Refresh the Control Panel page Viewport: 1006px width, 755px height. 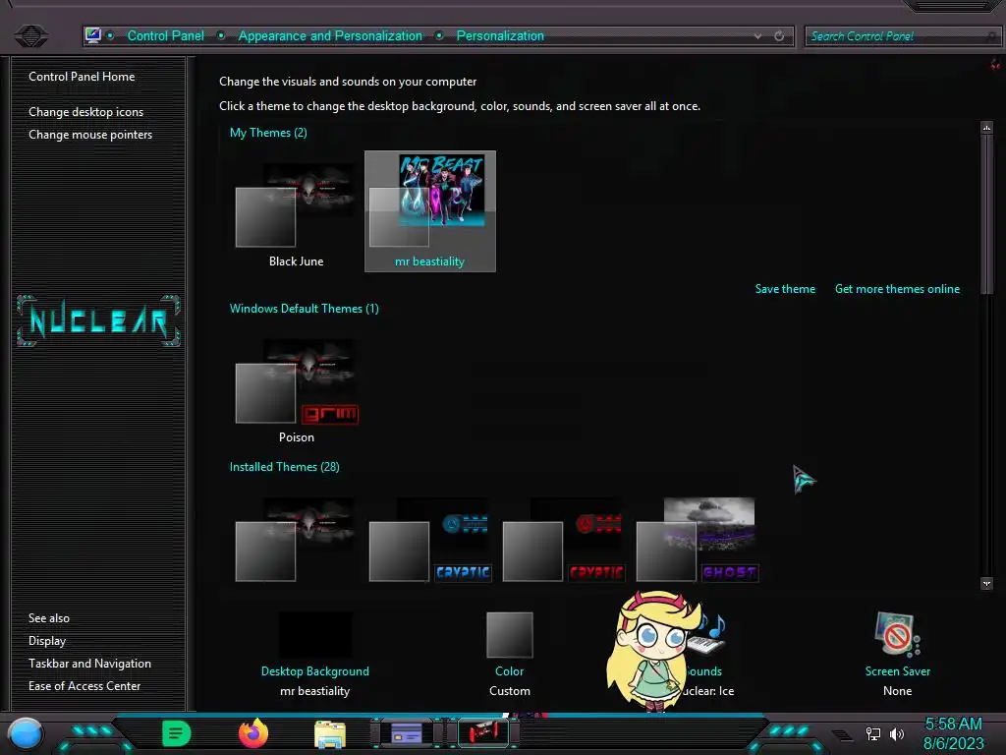(x=779, y=36)
